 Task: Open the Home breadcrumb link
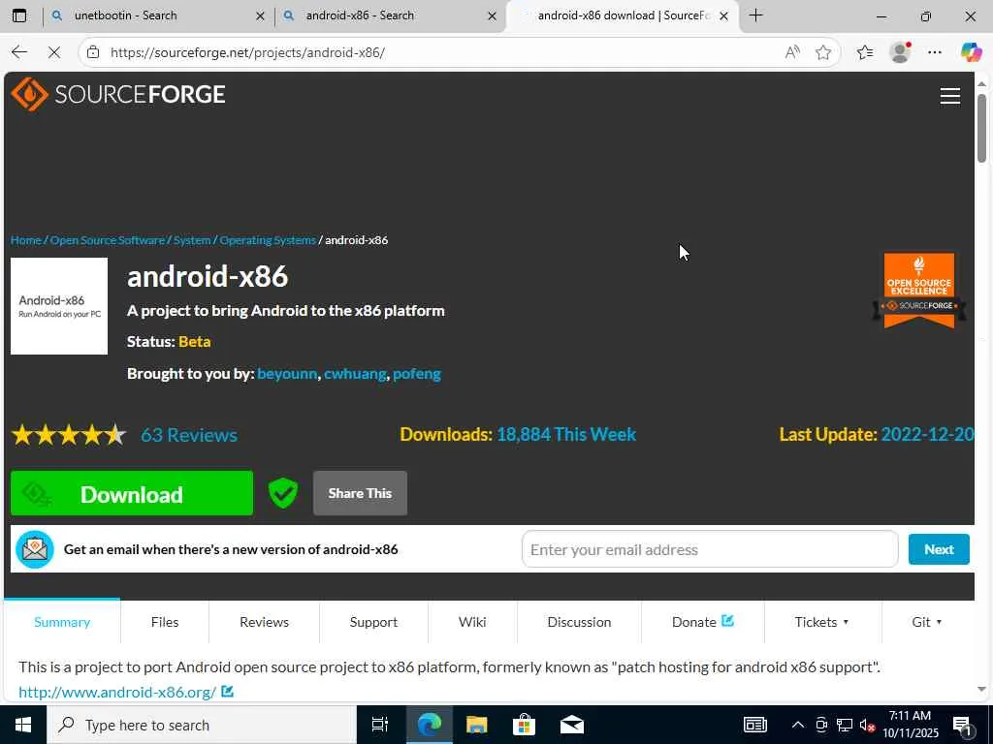pos(26,240)
